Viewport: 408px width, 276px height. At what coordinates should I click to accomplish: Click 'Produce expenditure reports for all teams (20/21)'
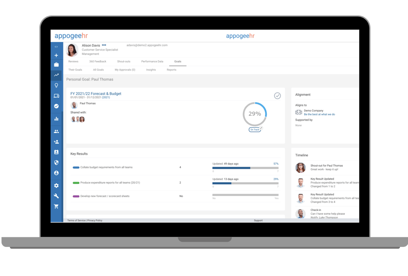[x=110, y=183]
